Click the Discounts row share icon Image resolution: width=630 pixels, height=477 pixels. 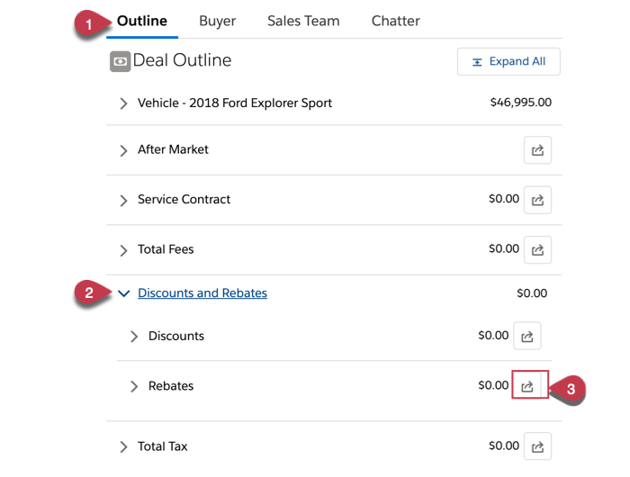click(x=526, y=336)
